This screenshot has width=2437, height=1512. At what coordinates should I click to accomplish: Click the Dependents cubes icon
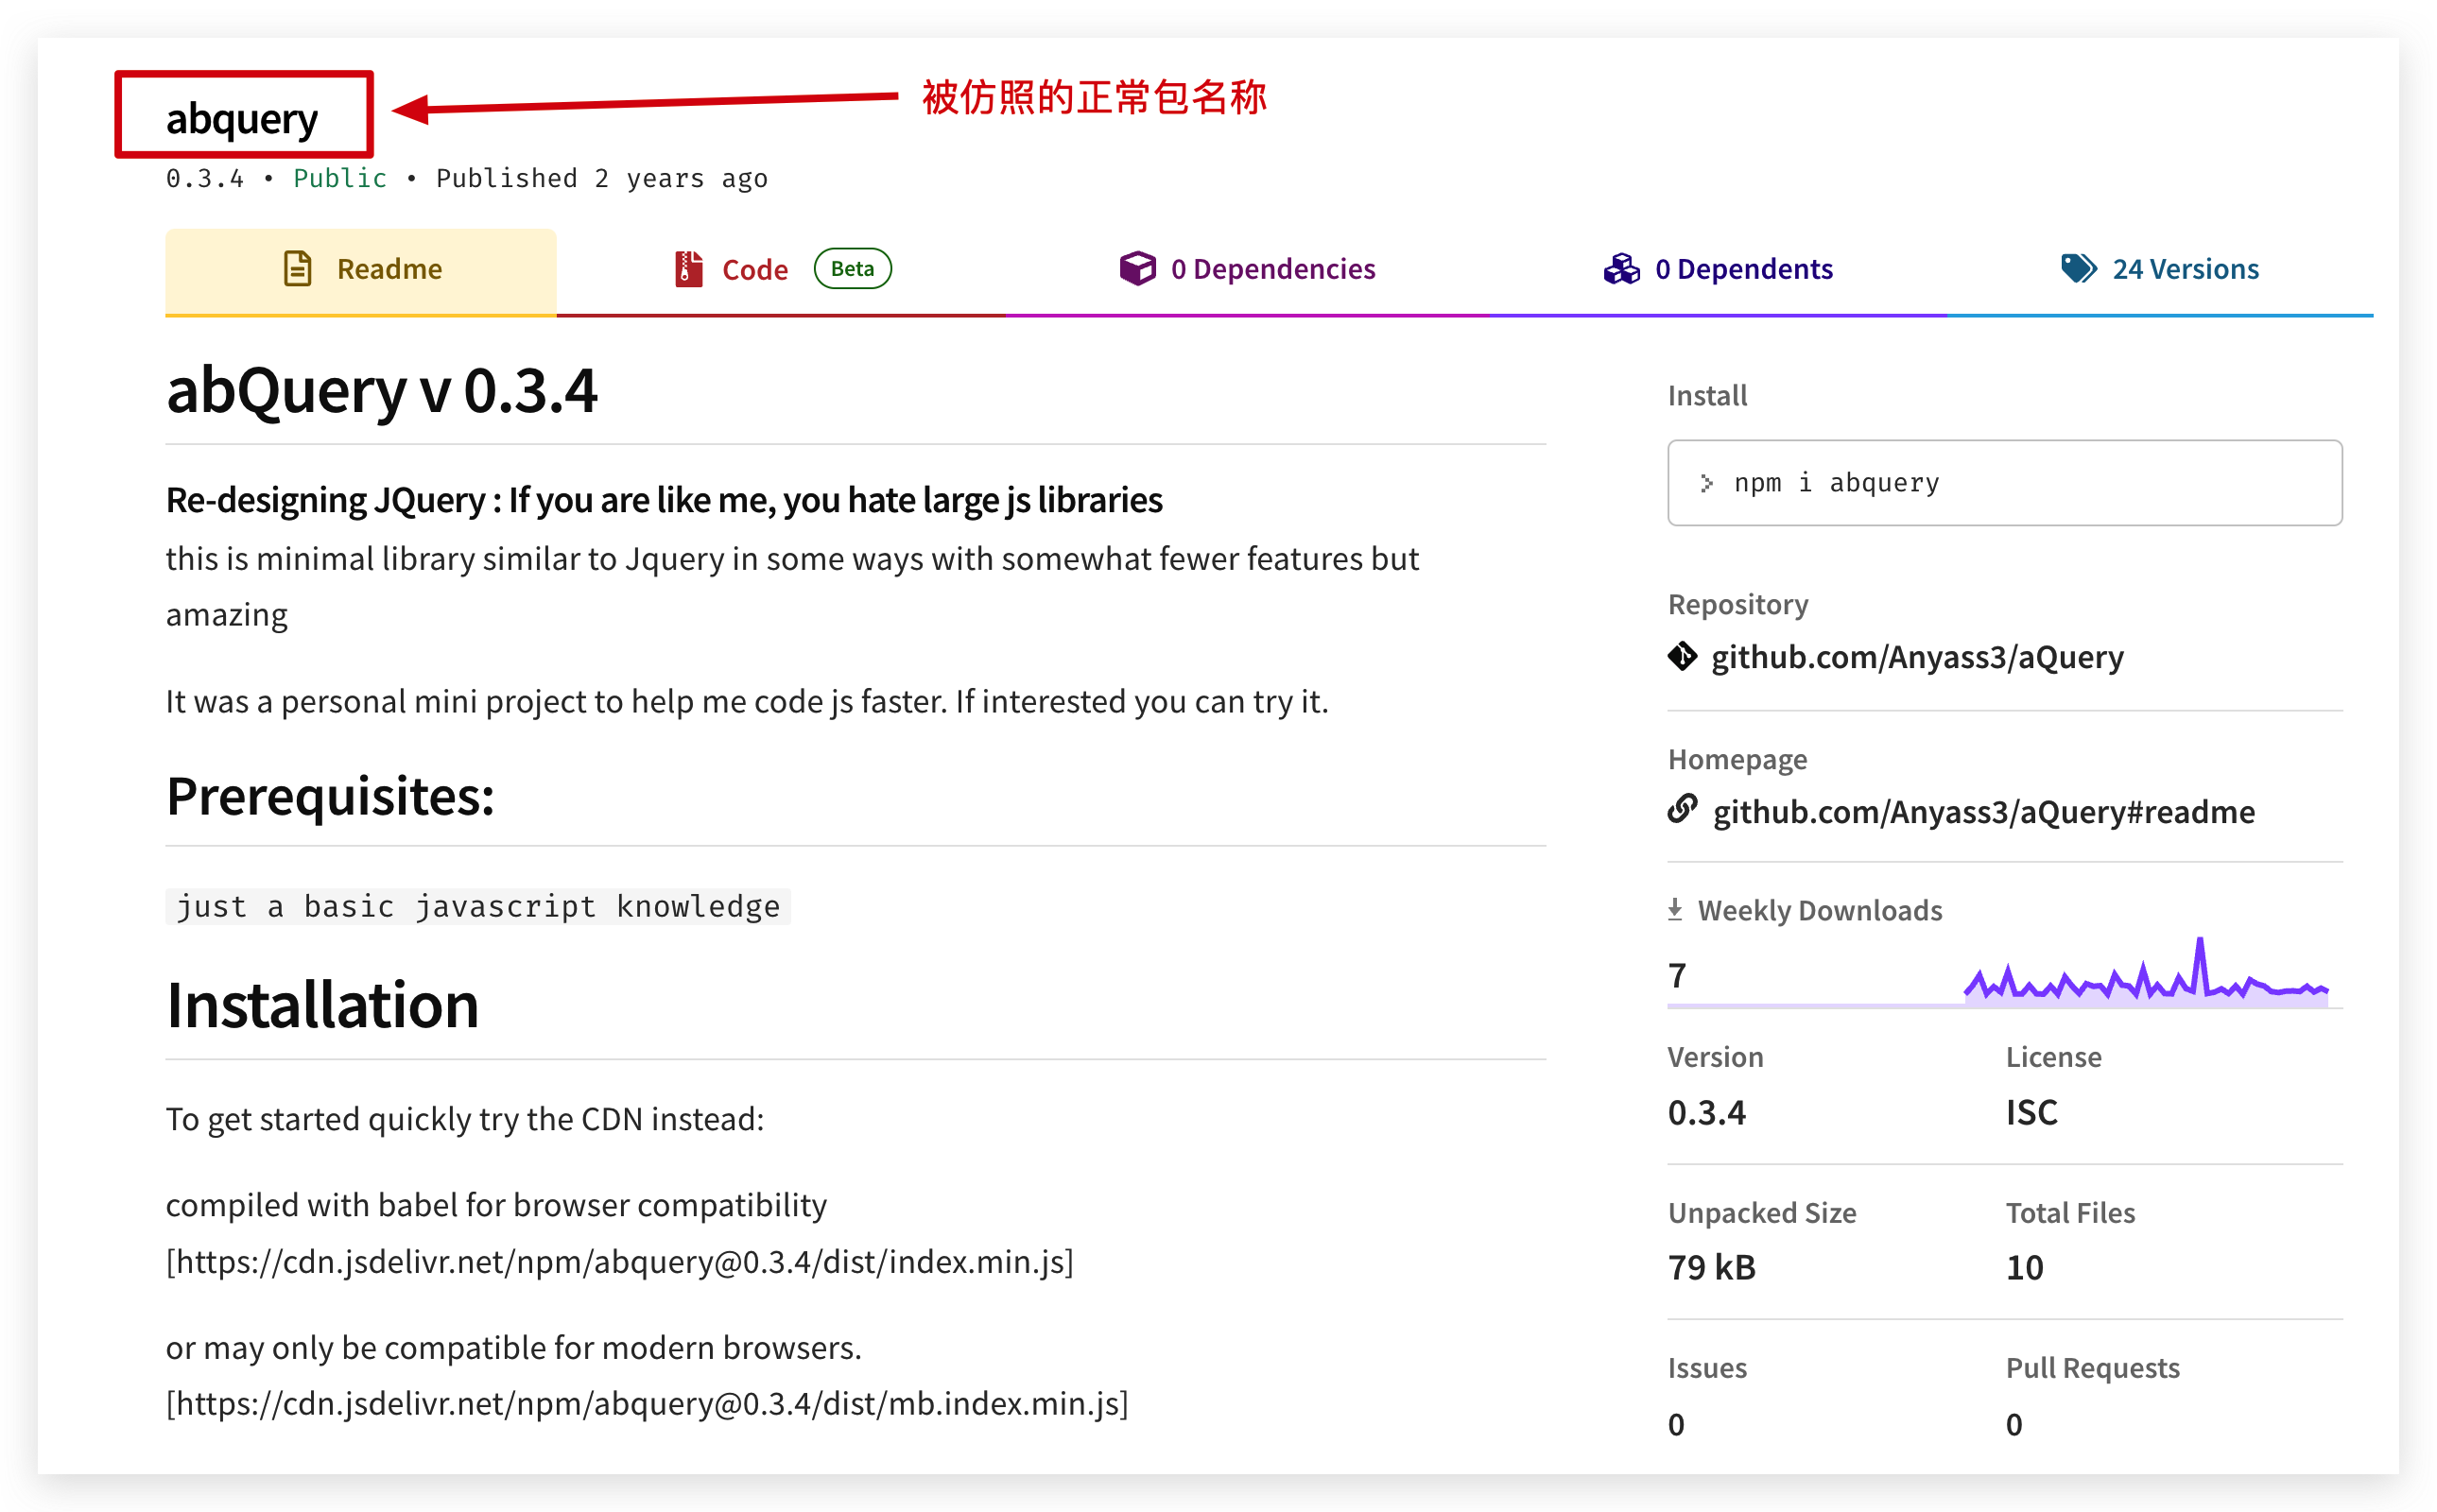1622,269
